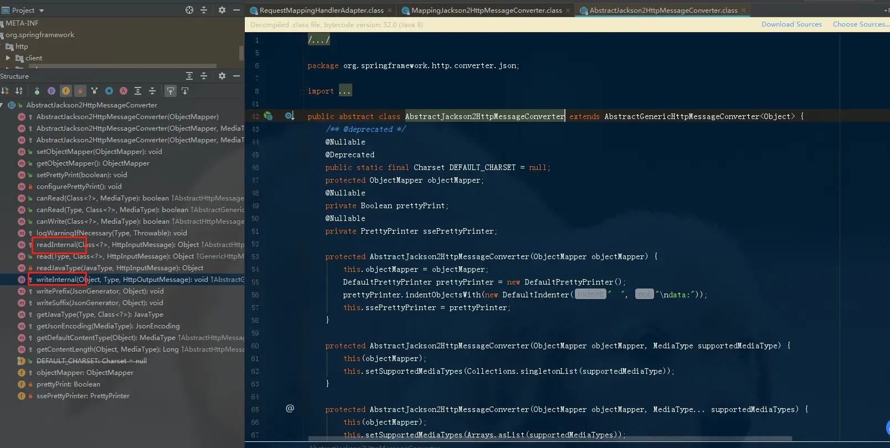Toggle Show Properties filter (purple p)
The width and height of the screenshot is (890, 448).
52,91
